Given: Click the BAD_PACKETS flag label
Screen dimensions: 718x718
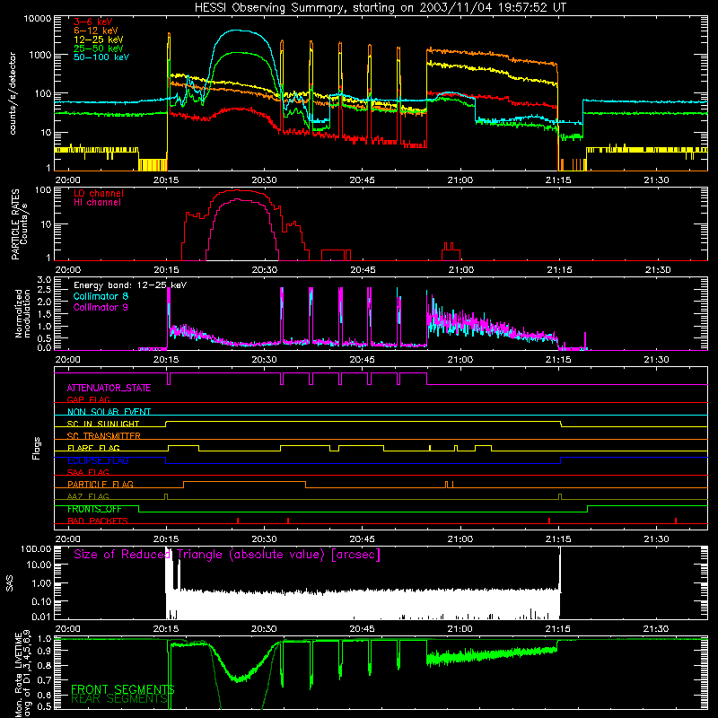Looking at the screenshot, I should [x=98, y=521].
